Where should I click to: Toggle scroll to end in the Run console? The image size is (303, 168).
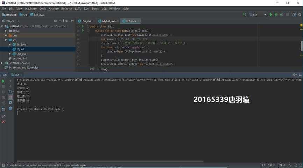click(10, 97)
